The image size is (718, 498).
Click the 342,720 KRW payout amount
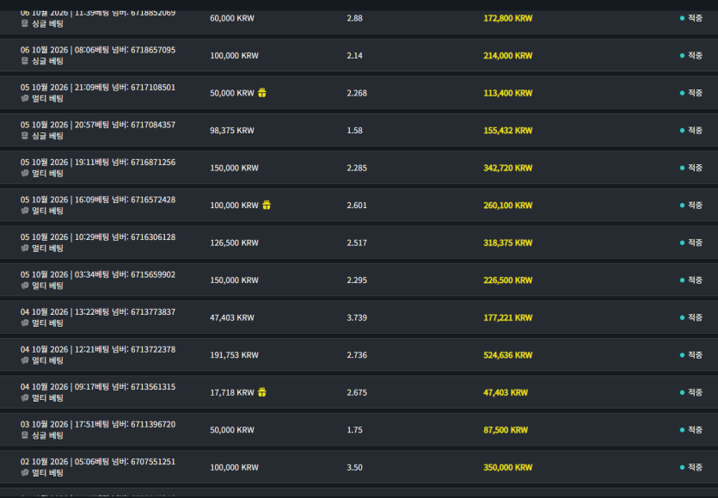pos(508,168)
